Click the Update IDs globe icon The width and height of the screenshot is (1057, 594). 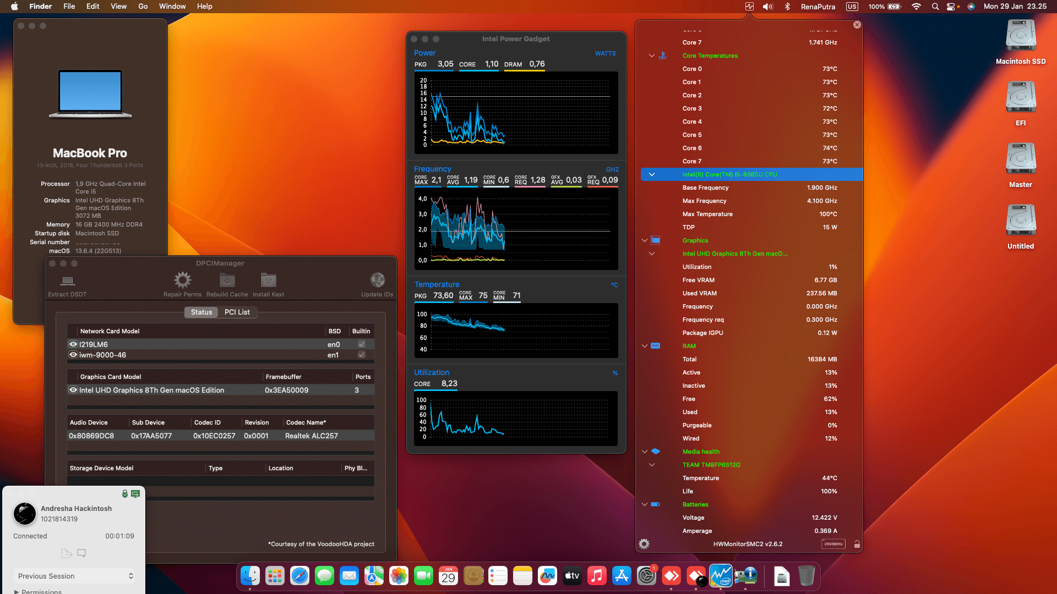pos(377,280)
